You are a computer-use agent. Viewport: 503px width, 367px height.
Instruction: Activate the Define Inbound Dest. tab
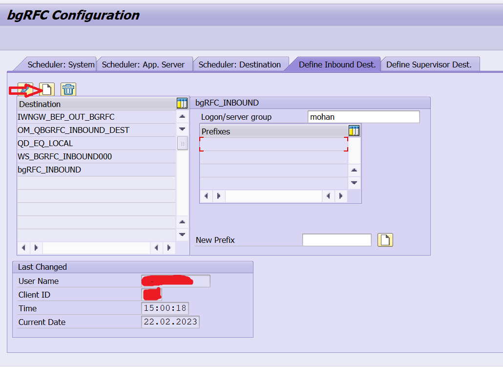336,64
